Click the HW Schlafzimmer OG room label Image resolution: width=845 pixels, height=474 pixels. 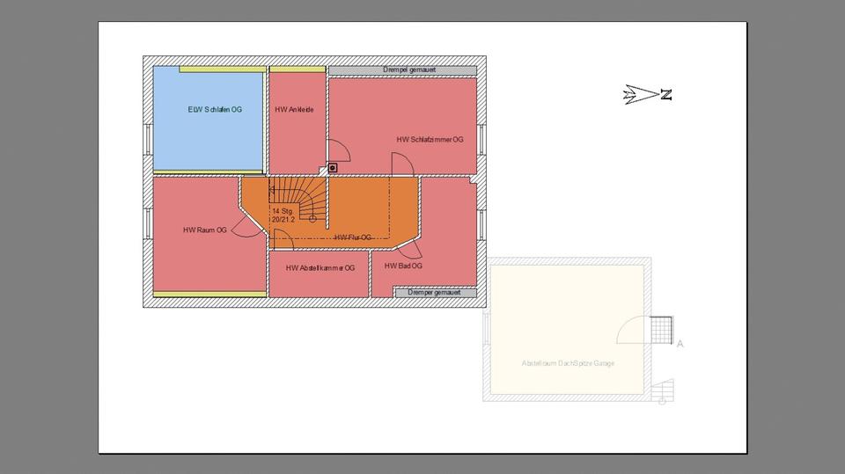430,139
